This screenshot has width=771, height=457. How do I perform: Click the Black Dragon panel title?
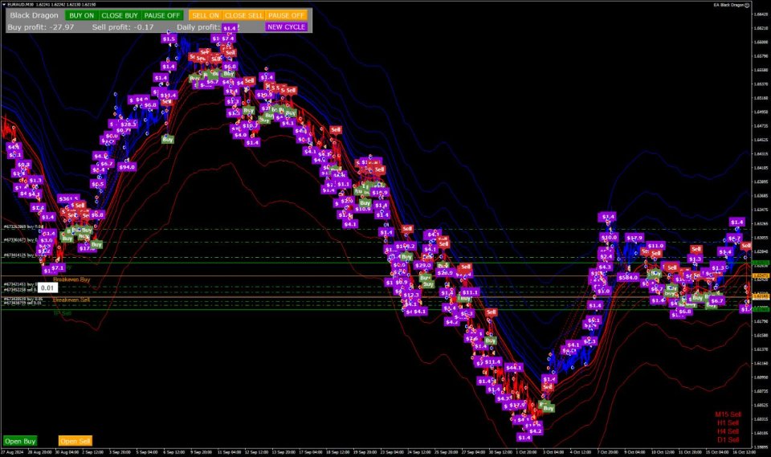click(x=34, y=15)
